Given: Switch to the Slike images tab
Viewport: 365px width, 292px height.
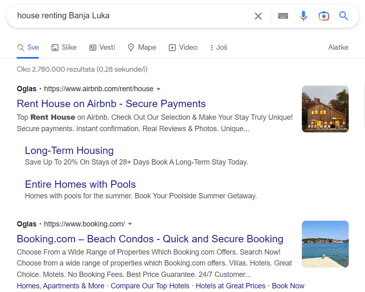Looking at the screenshot, I should 64,47.
